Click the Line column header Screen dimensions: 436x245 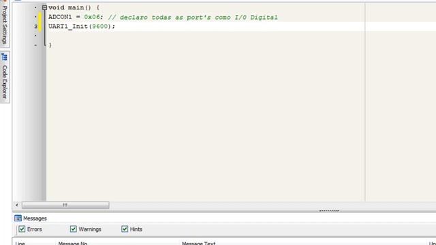tap(20, 244)
